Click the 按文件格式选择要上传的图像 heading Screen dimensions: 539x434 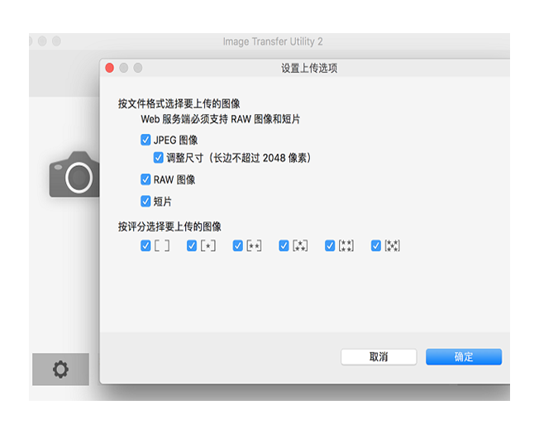179,104
